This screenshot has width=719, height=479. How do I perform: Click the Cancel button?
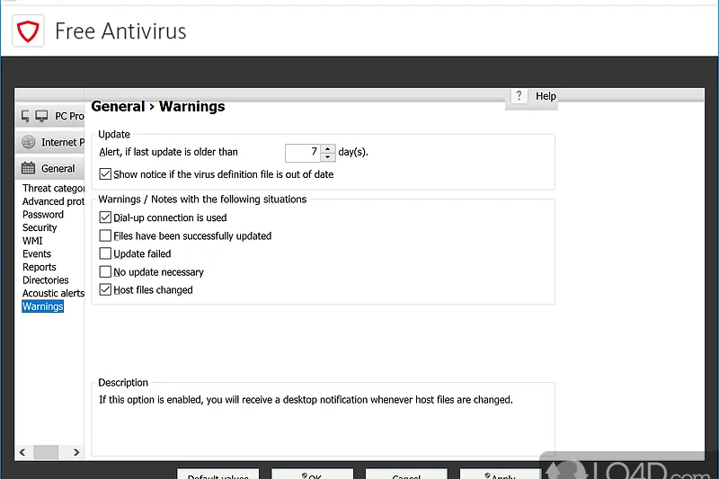(406, 474)
